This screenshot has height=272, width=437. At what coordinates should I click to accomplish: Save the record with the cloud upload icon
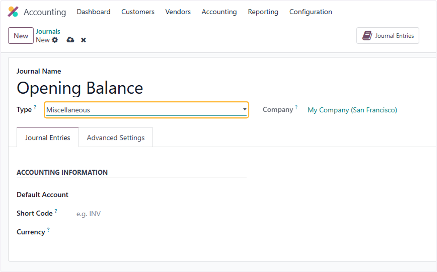(x=70, y=40)
